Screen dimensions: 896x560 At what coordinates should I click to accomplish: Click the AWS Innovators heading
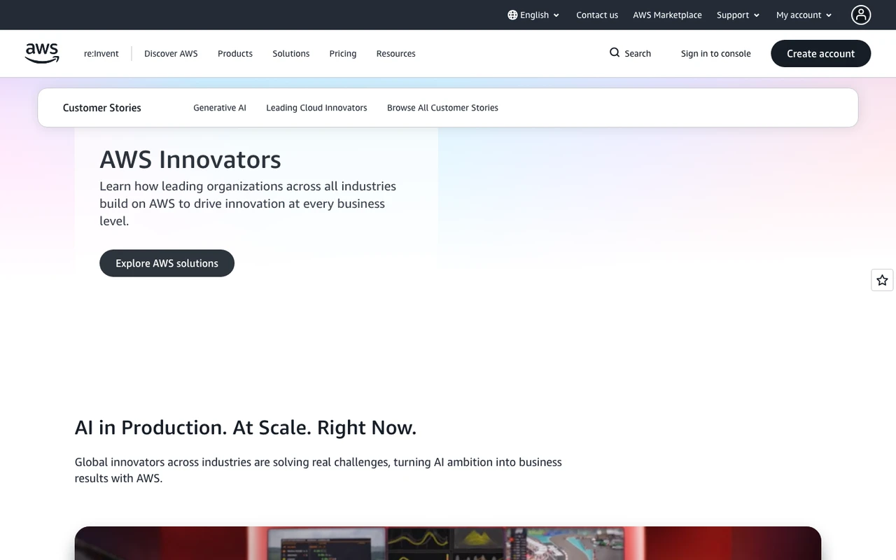[x=190, y=160]
